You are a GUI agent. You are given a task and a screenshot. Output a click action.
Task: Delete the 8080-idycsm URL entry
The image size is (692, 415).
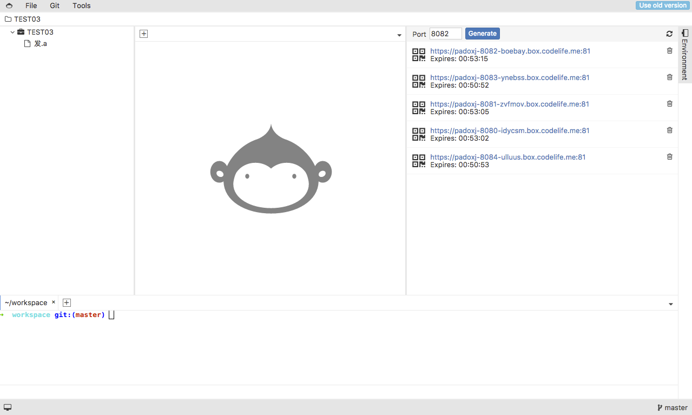(670, 130)
